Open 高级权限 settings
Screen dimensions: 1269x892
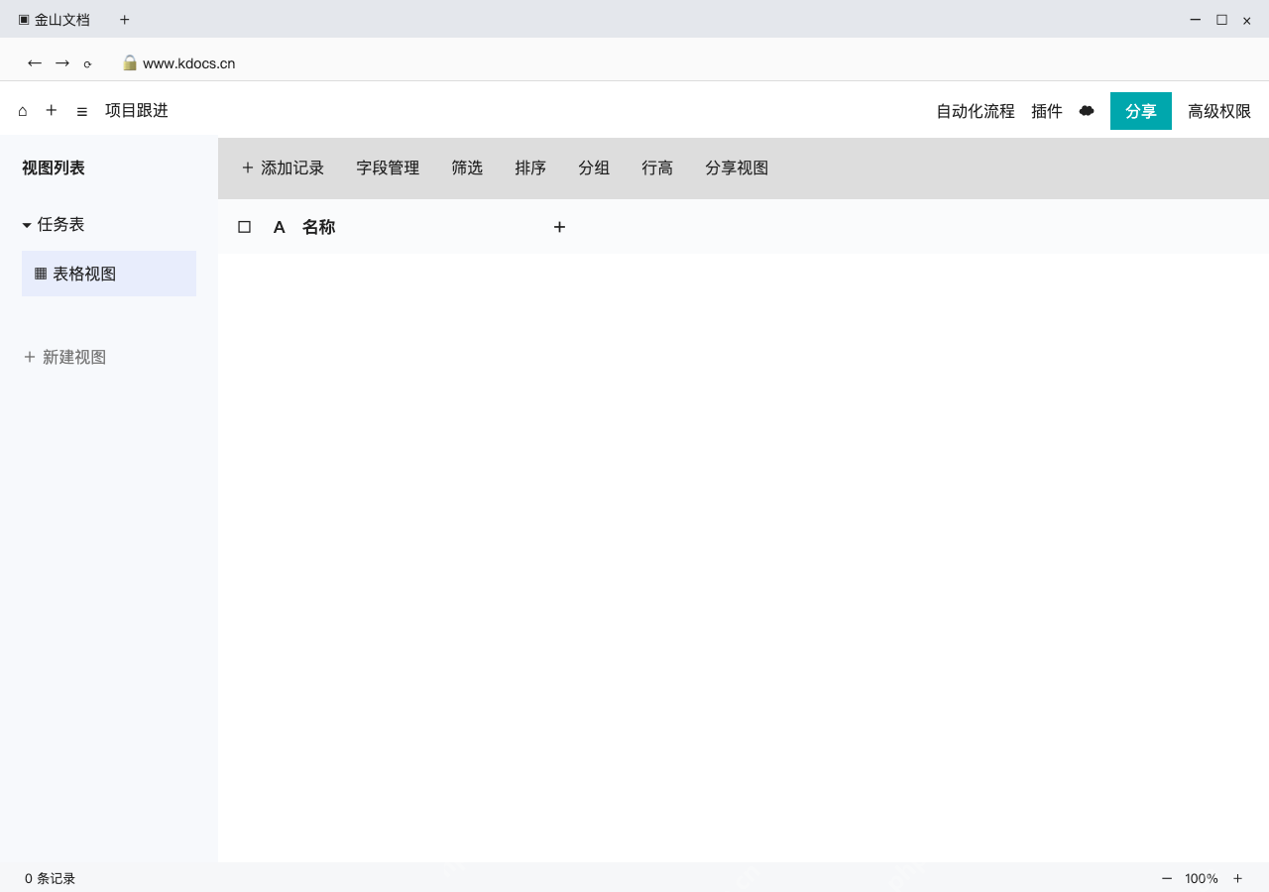(x=1219, y=111)
